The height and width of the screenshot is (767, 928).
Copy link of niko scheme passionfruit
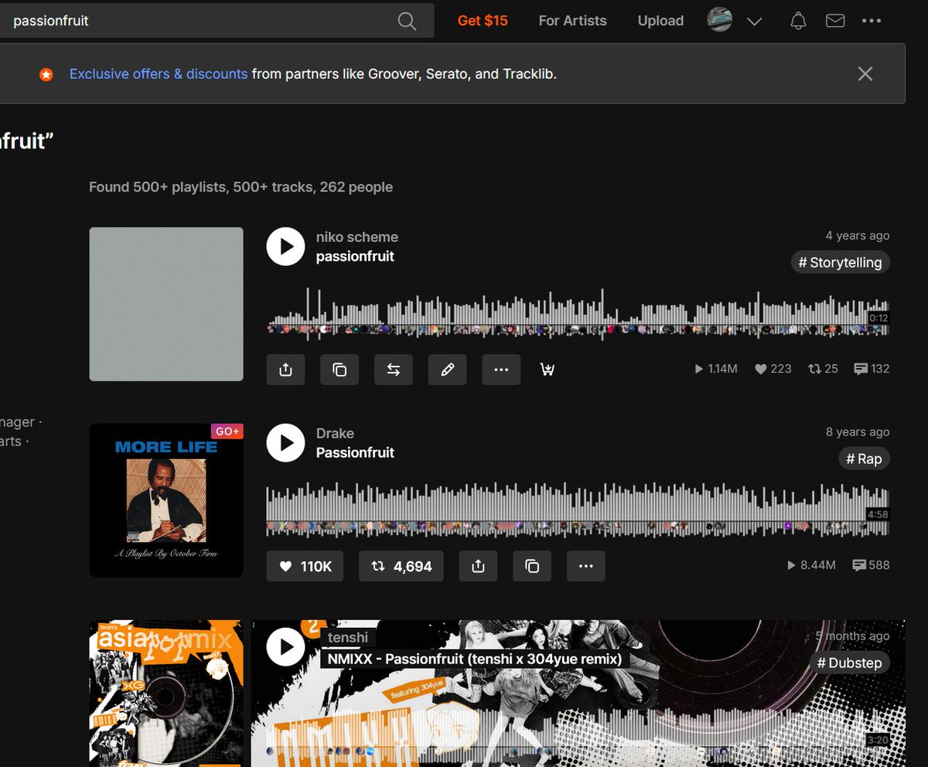339,370
